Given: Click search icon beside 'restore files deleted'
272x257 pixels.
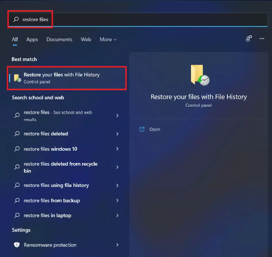Looking at the screenshot, I should pyautogui.click(x=17, y=134).
